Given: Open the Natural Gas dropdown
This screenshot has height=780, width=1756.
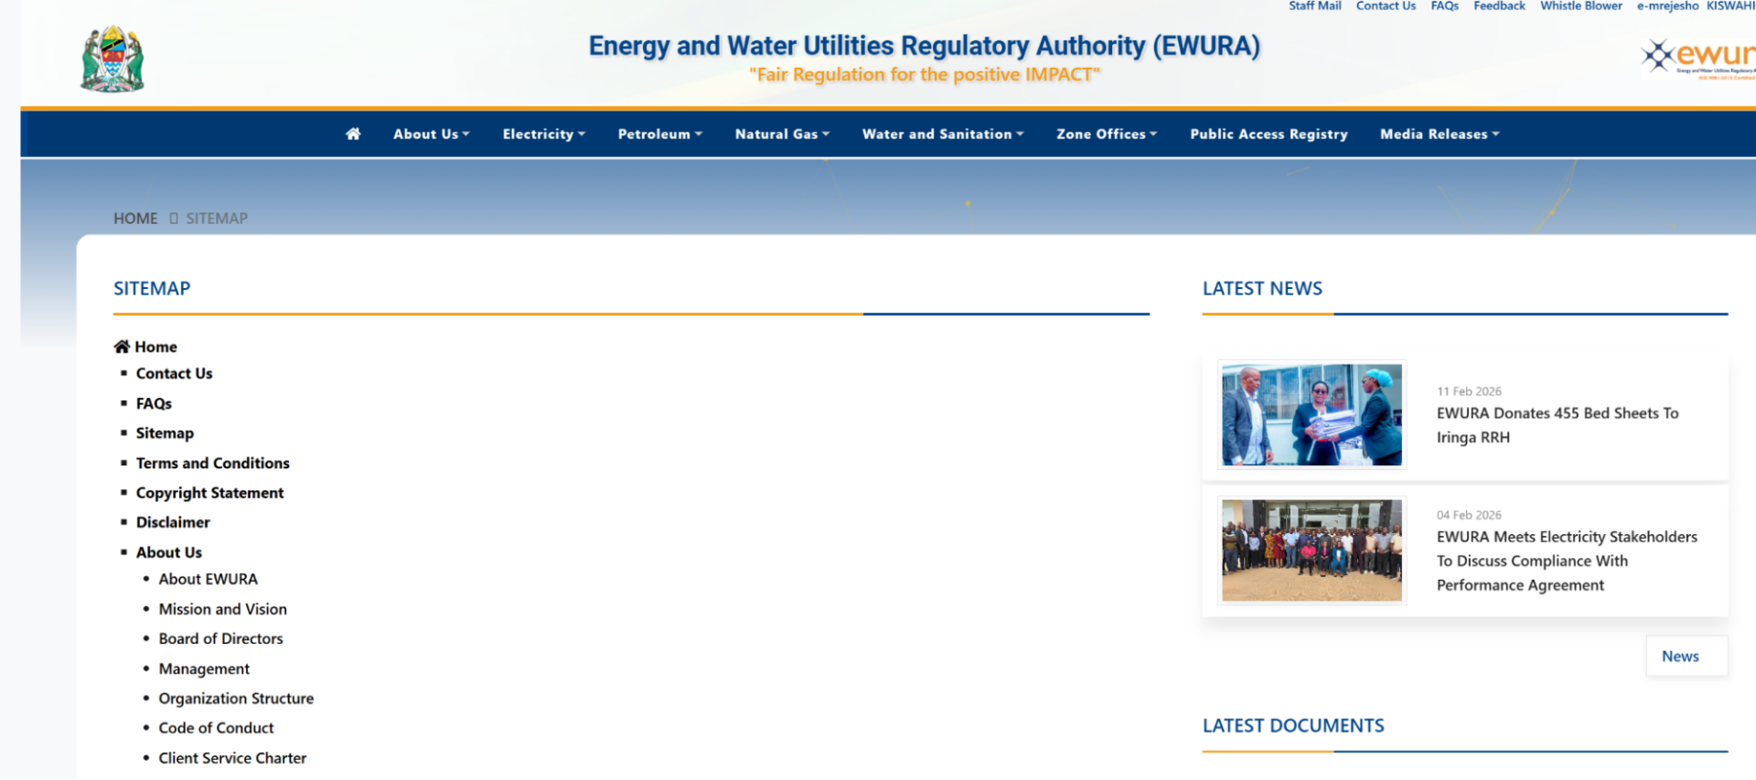Looking at the screenshot, I should coord(782,134).
